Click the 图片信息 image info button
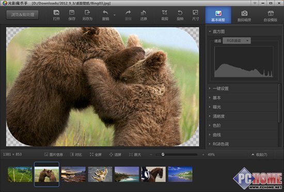This screenshot has width=284, height=192. pos(54,154)
